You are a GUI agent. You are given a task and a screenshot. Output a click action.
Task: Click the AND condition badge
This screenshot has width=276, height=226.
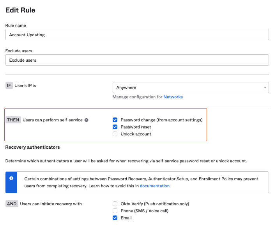[12, 204]
